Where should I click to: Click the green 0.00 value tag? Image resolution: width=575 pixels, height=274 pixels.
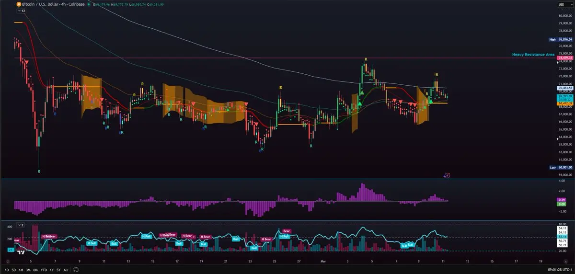tap(562, 205)
